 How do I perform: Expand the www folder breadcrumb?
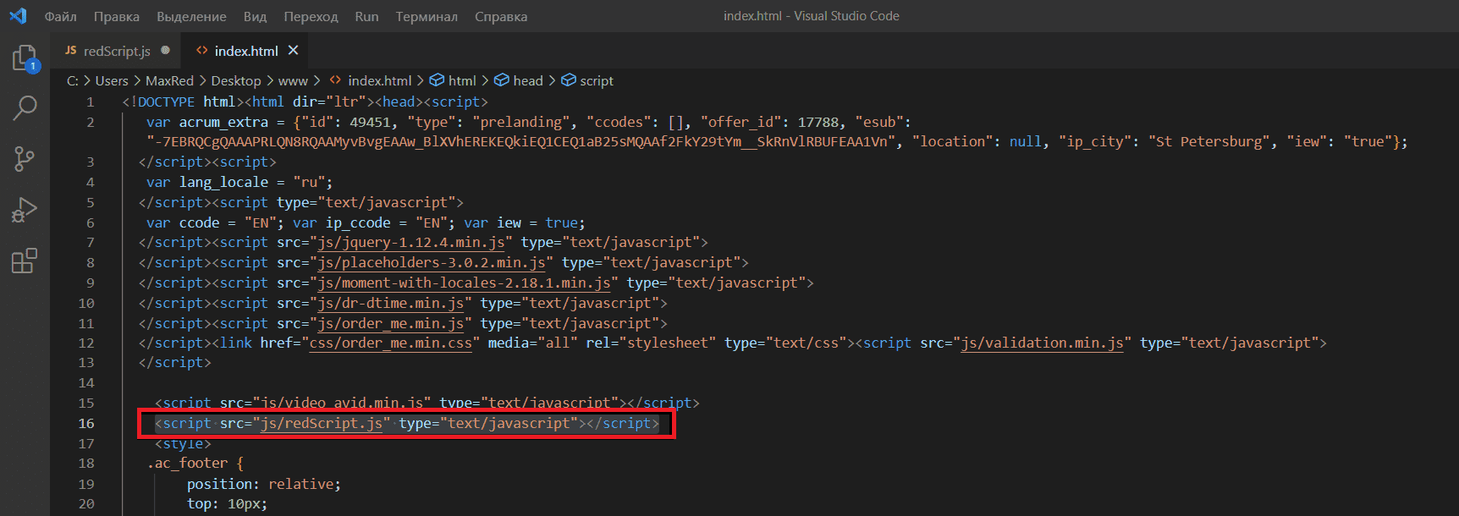(293, 80)
